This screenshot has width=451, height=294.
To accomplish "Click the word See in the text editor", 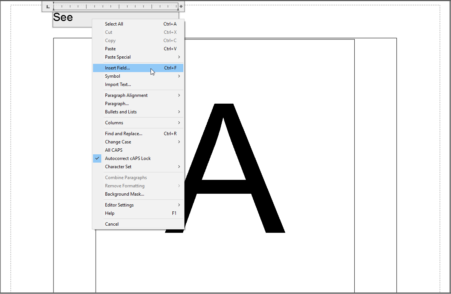I will [62, 17].
